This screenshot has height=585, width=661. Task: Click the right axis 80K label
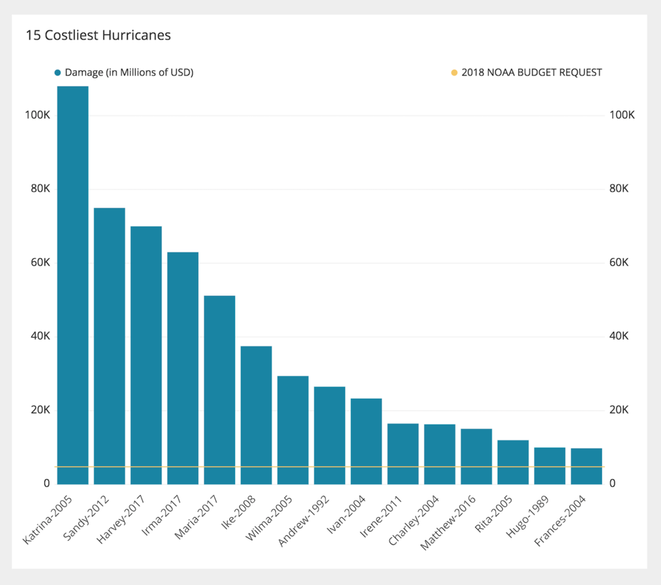click(619, 189)
